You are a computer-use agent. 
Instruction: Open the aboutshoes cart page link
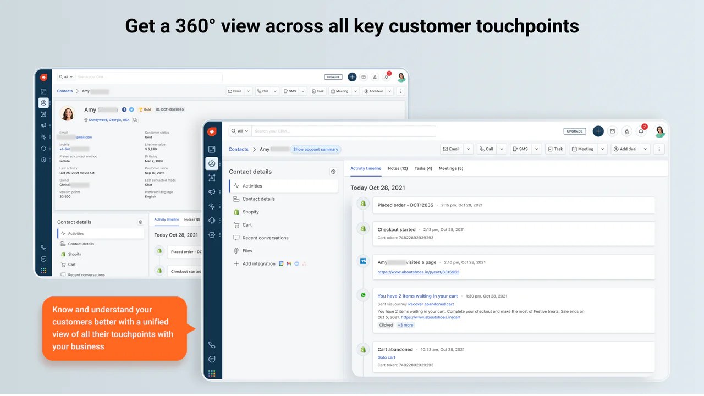click(x=418, y=272)
